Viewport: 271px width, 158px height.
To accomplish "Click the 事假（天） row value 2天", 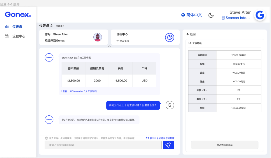I will (239, 99).
